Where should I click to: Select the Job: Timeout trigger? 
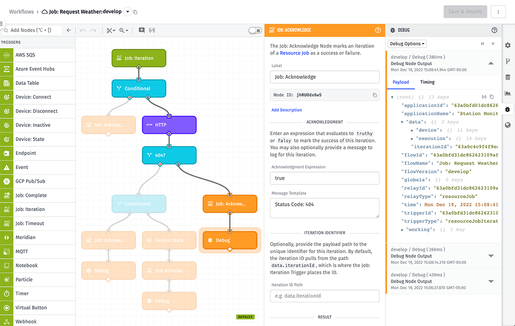tap(38, 223)
